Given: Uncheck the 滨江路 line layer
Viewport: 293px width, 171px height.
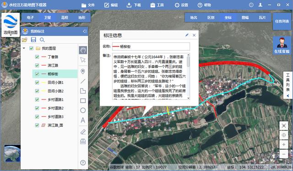Looking at the screenshot, I should pyautogui.click(x=37, y=65).
